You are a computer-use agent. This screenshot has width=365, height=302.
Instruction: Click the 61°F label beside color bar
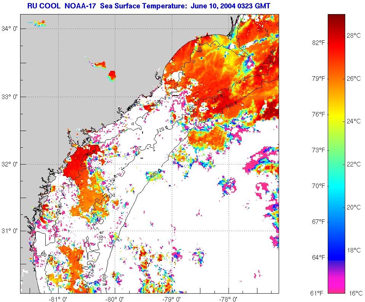pyautogui.click(x=317, y=293)
